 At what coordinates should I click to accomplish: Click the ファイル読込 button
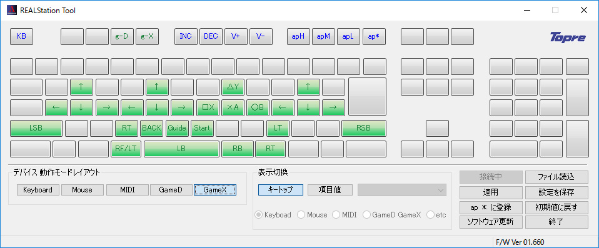coord(556,177)
